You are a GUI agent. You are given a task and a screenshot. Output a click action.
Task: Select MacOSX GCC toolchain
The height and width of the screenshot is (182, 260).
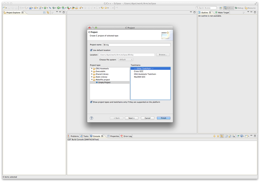tap(140, 77)
